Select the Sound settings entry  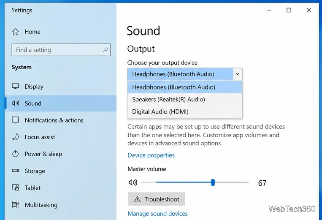pos(61,103)
